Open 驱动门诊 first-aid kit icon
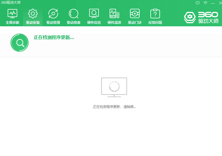 coord(135,13)
